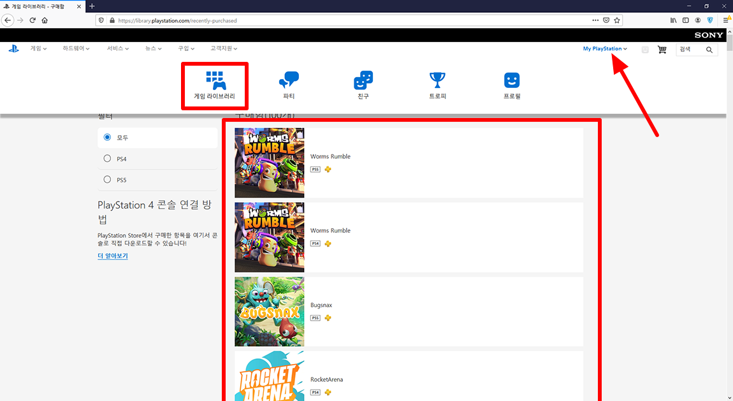Close the 게임 라이브러리 browser tab
Image resolution: width=733 pixels, height=401 pixels.
(x=78, y=6)
